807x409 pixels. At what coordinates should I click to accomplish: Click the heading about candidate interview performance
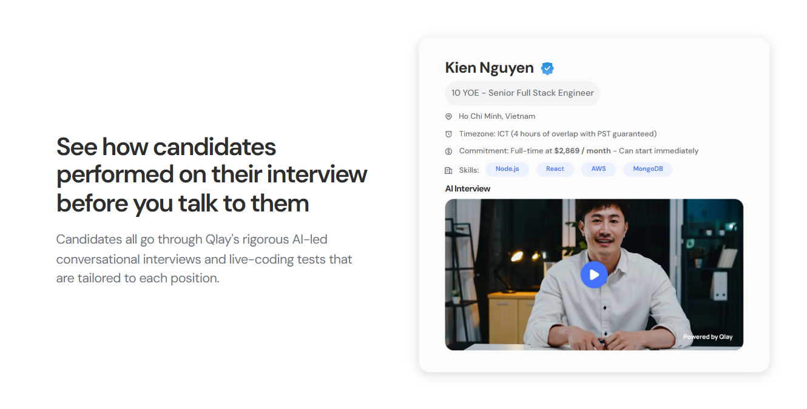(212, 175)
